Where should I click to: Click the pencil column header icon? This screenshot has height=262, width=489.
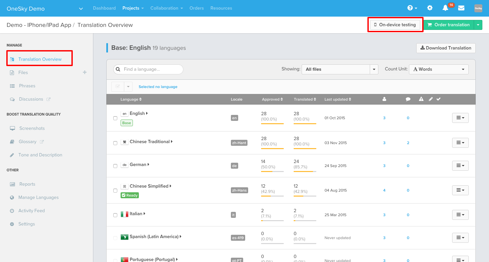[431, 99]
